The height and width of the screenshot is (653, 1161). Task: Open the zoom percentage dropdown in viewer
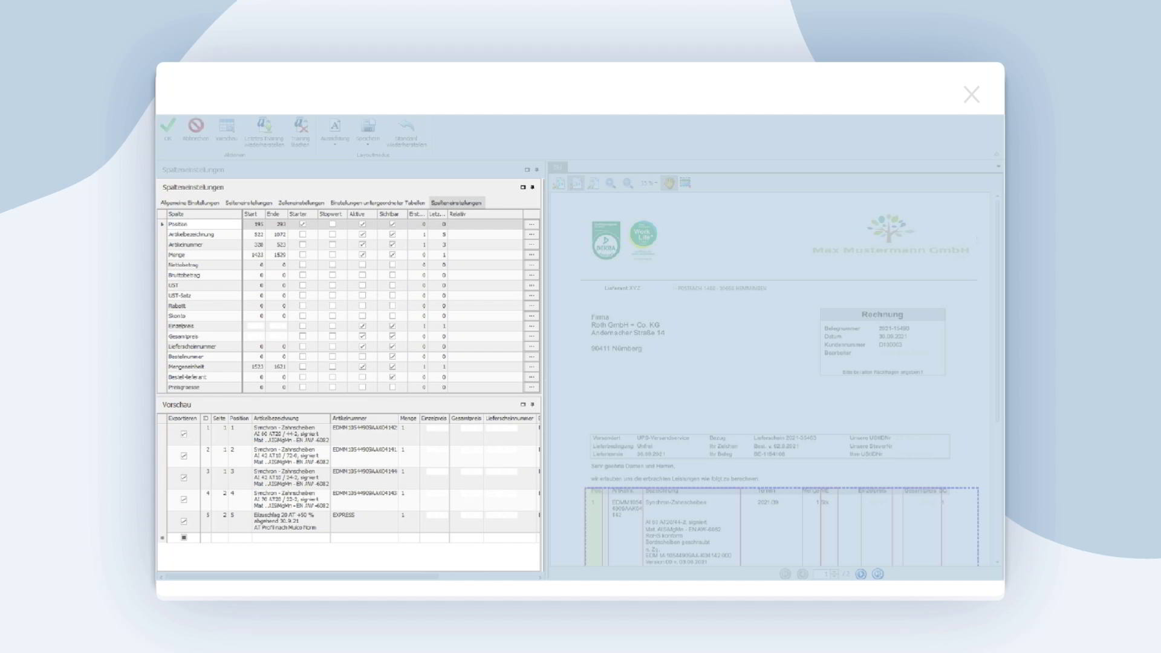coord(649,183)
